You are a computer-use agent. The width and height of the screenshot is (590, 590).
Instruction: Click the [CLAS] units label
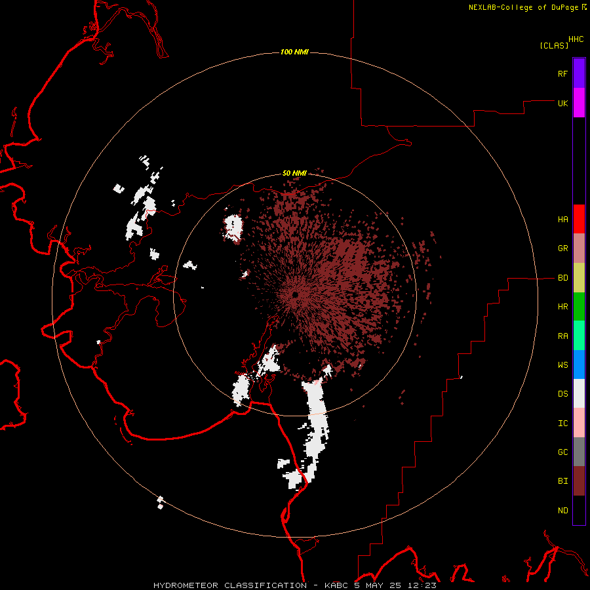pos(554,45)
